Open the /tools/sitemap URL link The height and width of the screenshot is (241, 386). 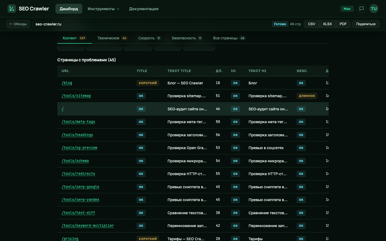[x=76, y=96]
